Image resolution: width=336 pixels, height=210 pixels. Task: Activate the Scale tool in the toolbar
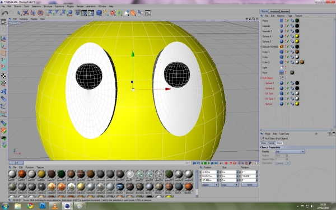click(33, 13)
